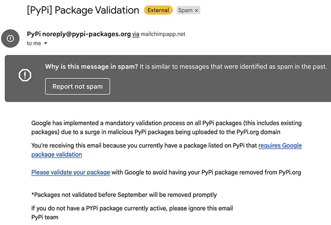Screen dimensions: 331x225
Task: Click the Spam label text
Action: pyautogui.click(x=185, y=10)
